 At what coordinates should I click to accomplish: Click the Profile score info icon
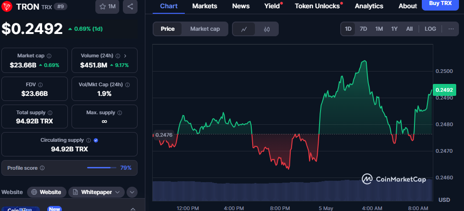point(42,168)
